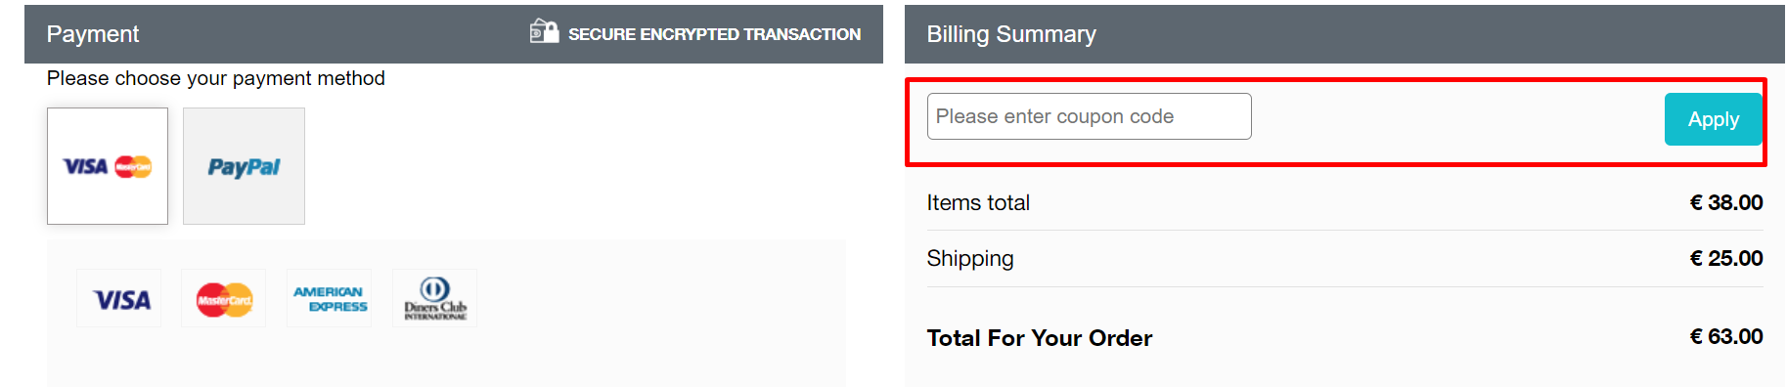The image size is (1787, 387).
Task: Click the 'Please choose your payment method' text
Action: click(216, 78)
